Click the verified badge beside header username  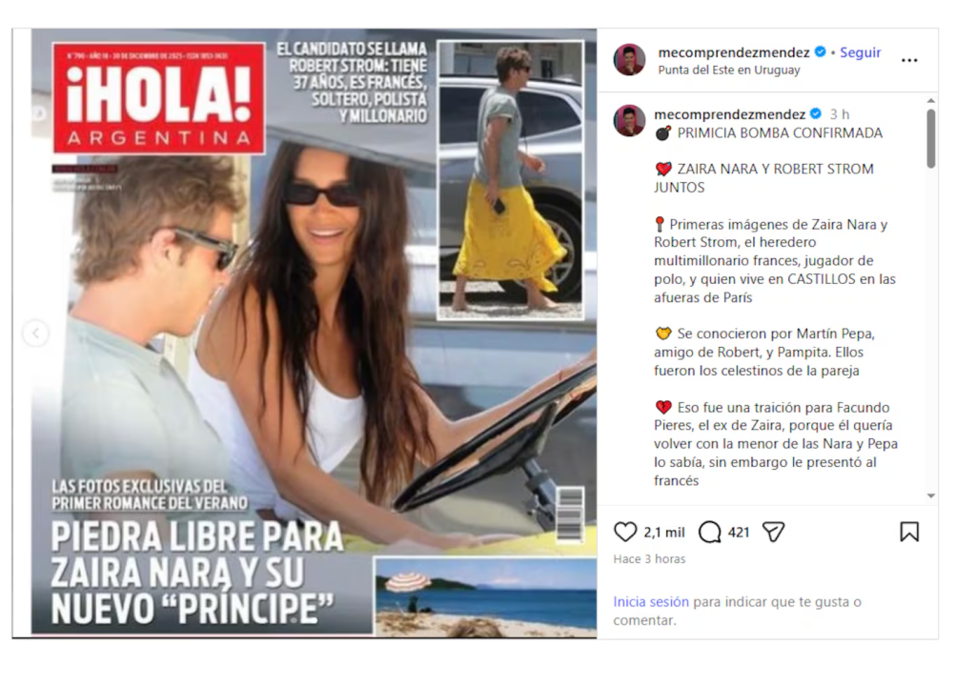coord(821,51)
